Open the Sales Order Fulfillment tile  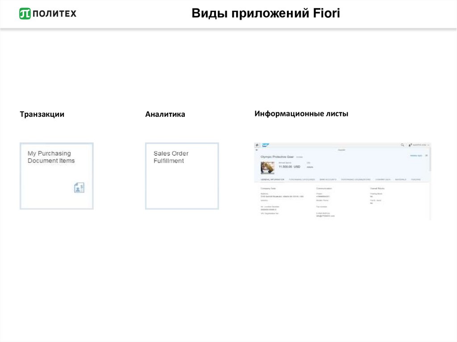tap(182, 176)
